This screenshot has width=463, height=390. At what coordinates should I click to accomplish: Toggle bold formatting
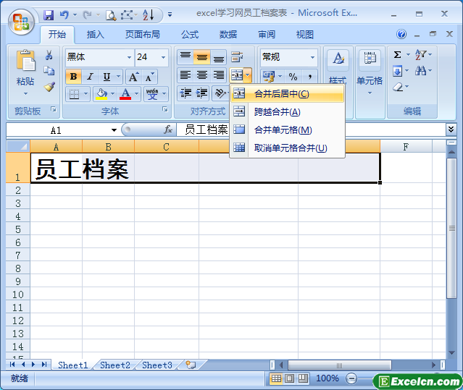(x=73, y=77)
